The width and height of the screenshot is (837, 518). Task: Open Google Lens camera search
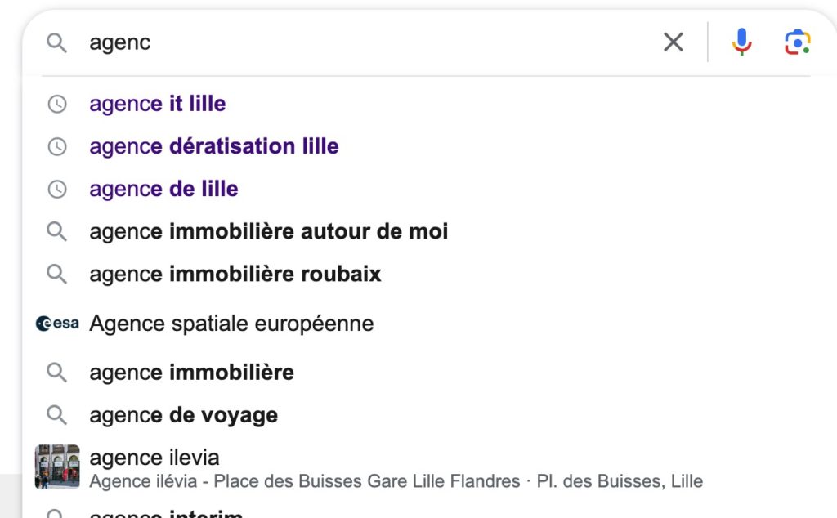797,41
